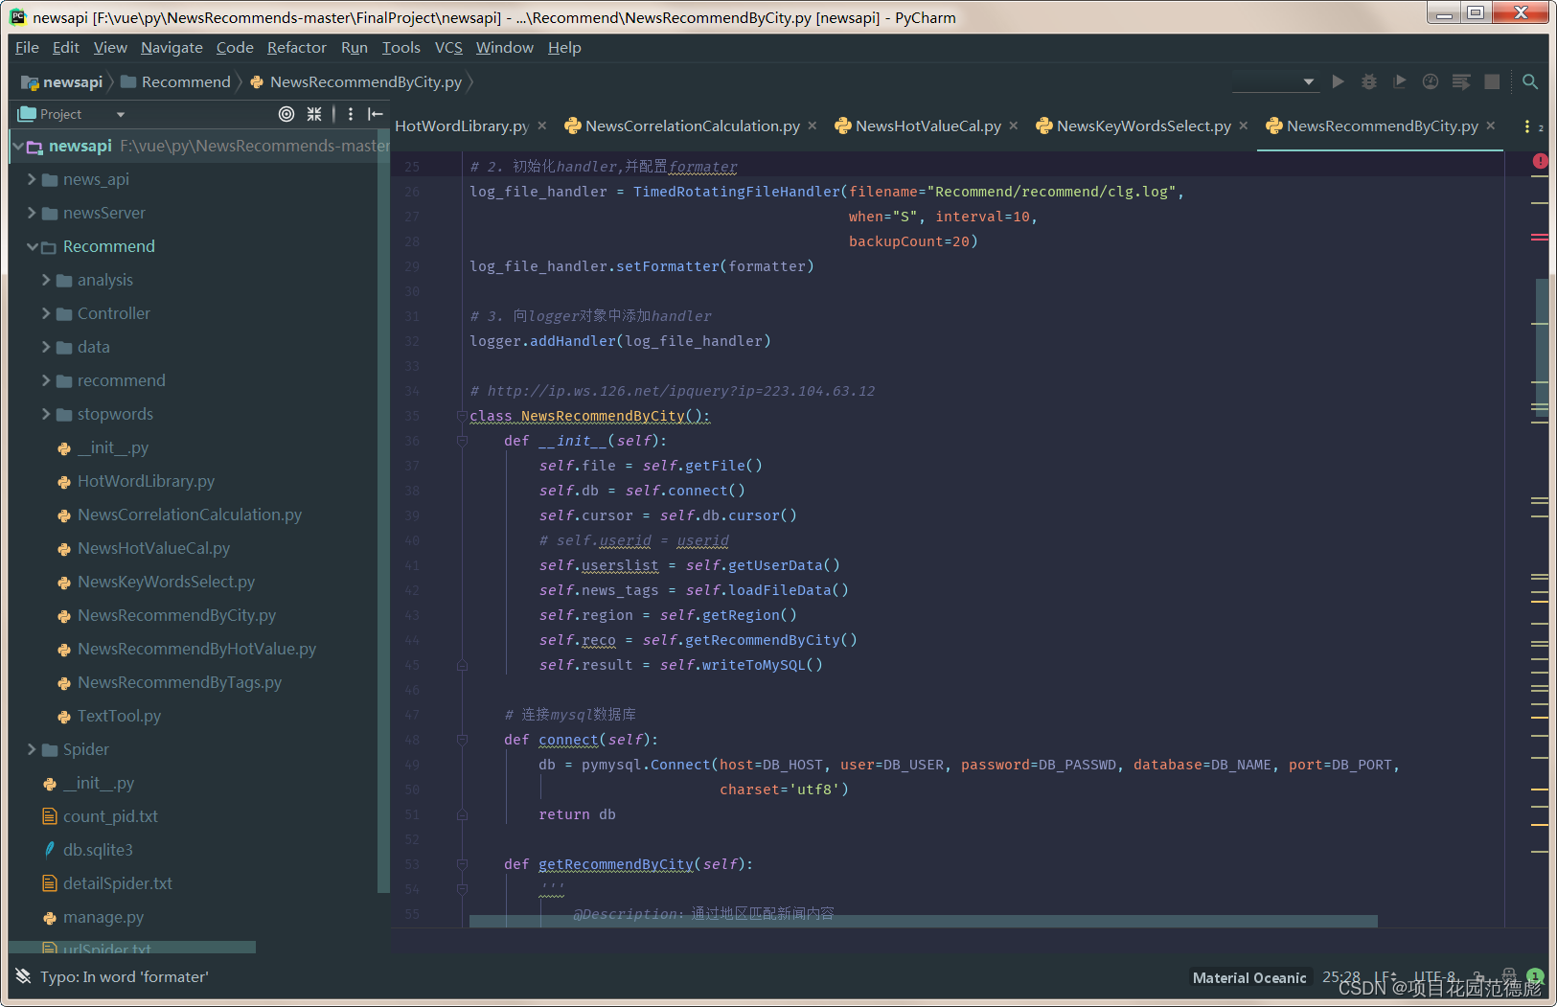The width and height of the screenshot is (1557, 1007).
Task: Click the Recommend breadcrumb
Action: pos(176,82)
